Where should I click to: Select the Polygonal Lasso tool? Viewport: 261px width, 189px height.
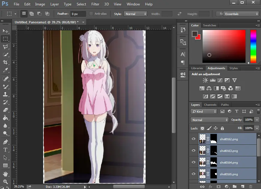pyautogui.click(x=5, y=47)
